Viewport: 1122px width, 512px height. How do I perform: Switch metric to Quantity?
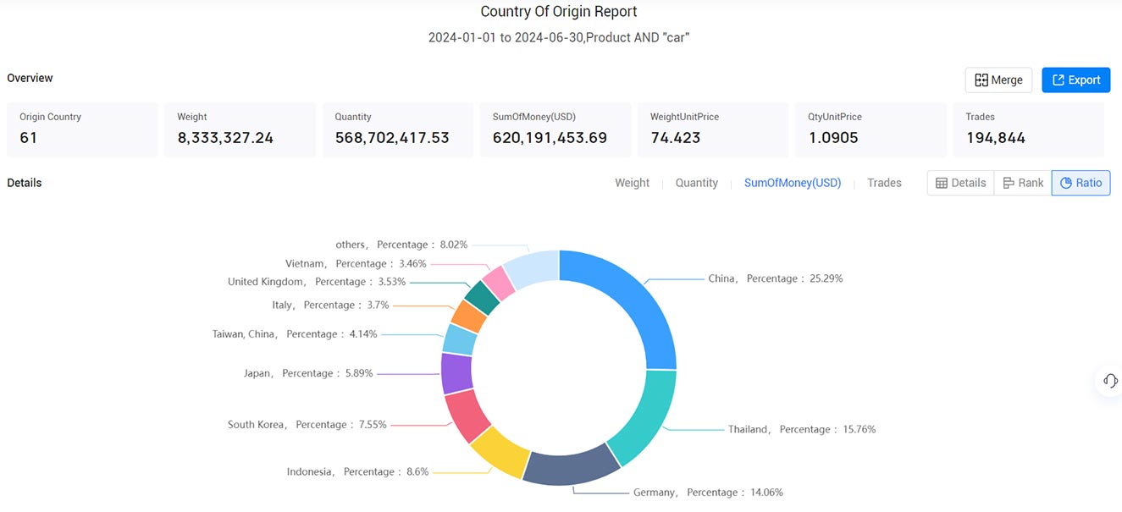point(696,183)
